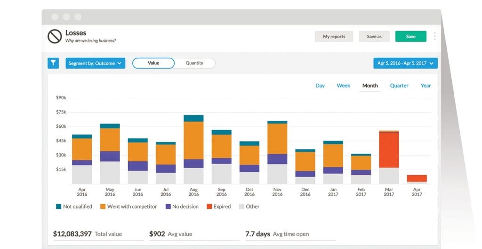Open the Segment by: Outcome dropdown

coord(95,63)
